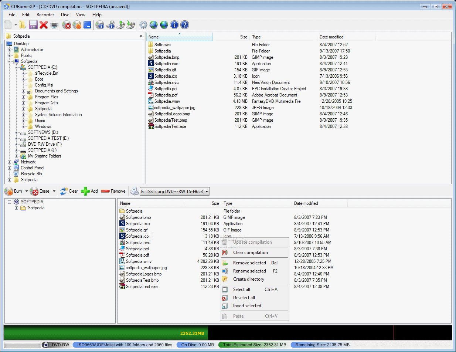Viewport: 456px width, 352px height.
Task: Click the drive icon with upward green arrow
Action: (x=120, y=25)
